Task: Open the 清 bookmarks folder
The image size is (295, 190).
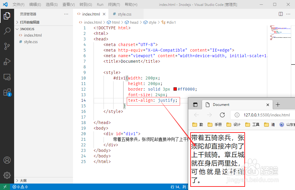Action: [269, 125]
